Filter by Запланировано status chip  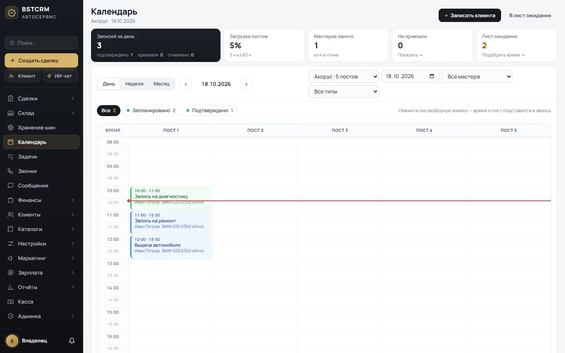151,111
